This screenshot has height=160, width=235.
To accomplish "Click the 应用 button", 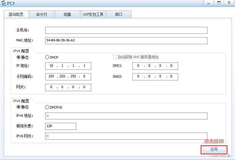I will click(214, 149).
